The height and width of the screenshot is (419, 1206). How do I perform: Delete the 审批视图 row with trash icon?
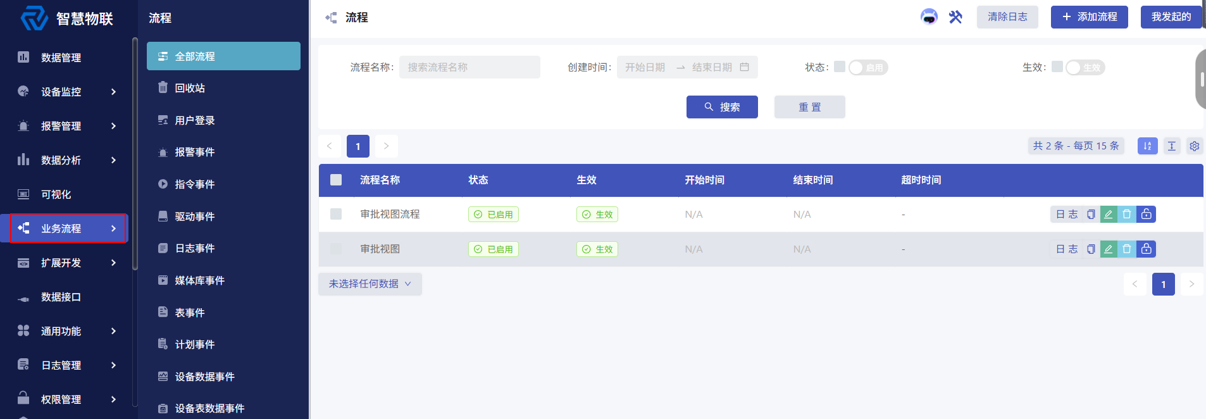coord(1127,249)
